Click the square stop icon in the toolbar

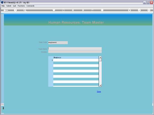(x=102, y=10)
